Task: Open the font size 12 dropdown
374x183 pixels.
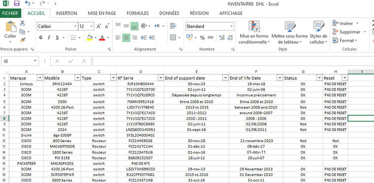Action: tap(92, 26)
